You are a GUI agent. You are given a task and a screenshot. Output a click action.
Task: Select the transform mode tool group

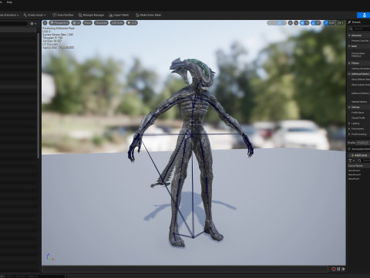click(x=277, y=23)
